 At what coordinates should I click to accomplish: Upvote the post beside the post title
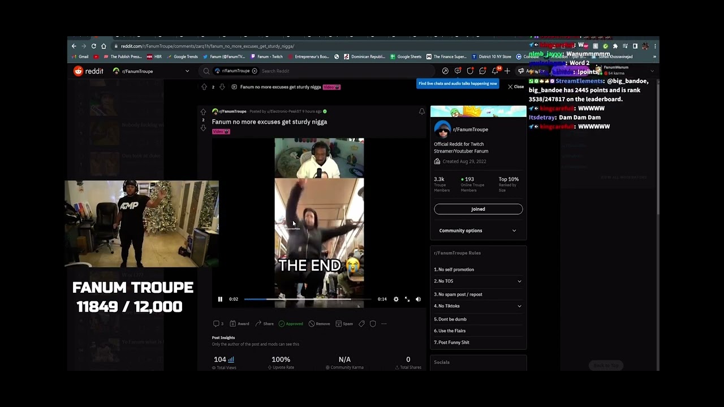click(203, 112)
